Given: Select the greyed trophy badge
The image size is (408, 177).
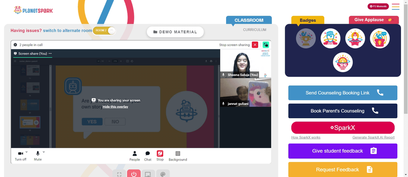Looking at the screenshot, I should click(x=306, y=38).
